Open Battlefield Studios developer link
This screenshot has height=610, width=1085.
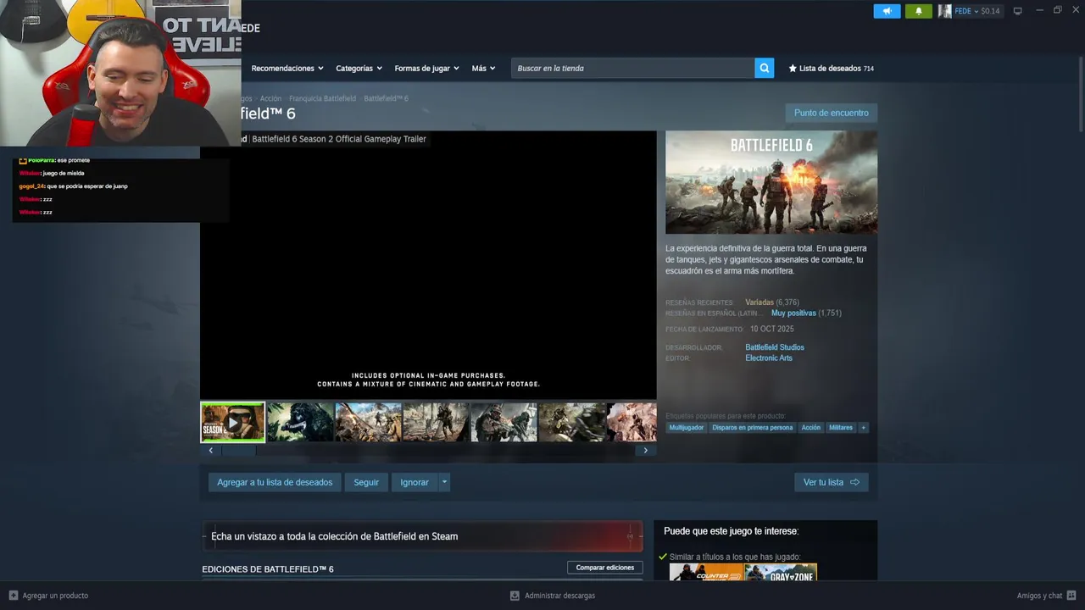click(775, 347)
